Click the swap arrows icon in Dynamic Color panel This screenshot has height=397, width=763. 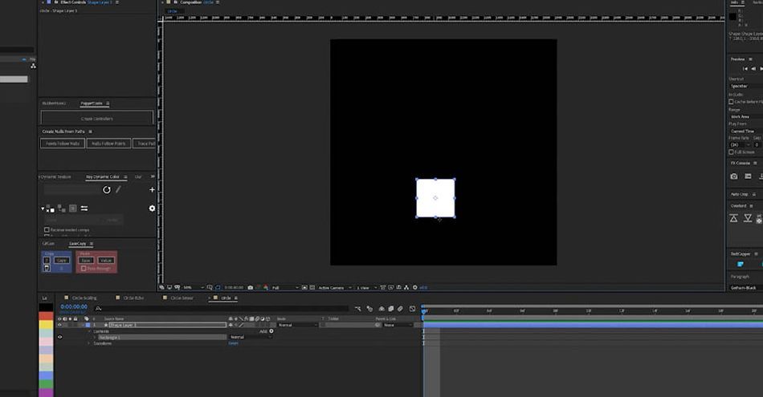pos(84,209)
